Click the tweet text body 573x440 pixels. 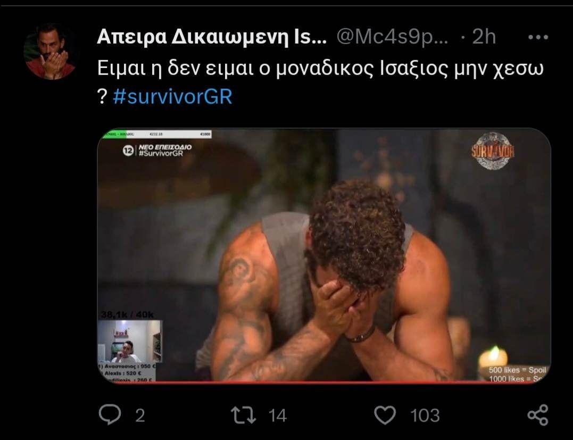pyautogui.click(x=320, y=82)
